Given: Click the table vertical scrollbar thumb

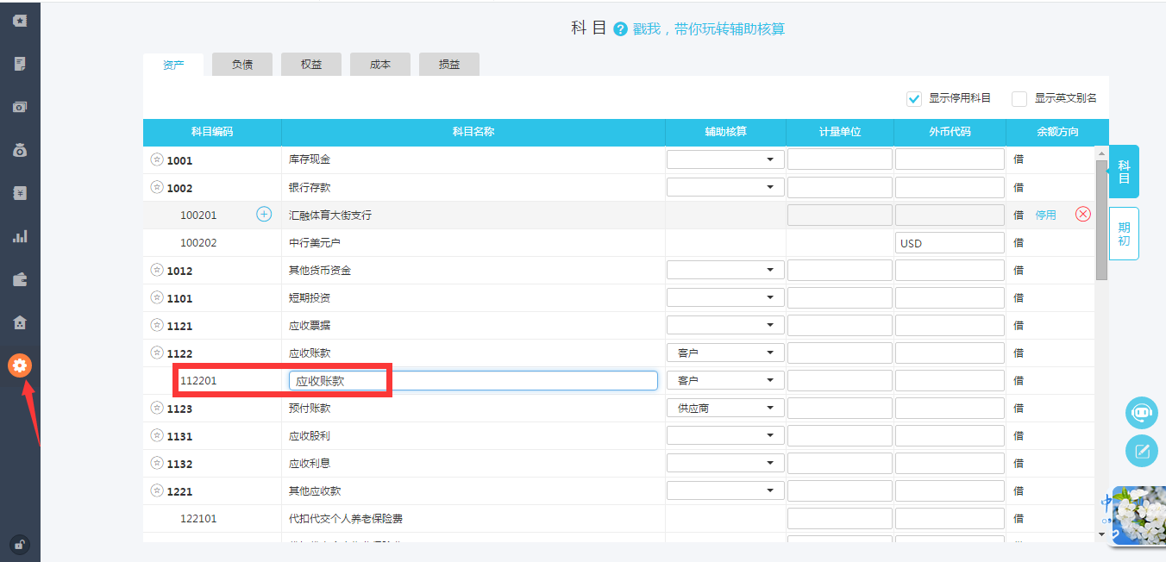Looking at the screenshot, I should click(x=1101, y=220).
